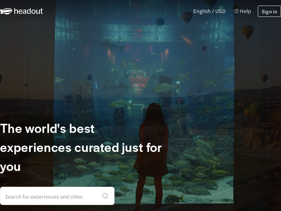This screenshot has width=281, height=211.
Task: Click the "English" language label in header
Action: coord(202,11)
